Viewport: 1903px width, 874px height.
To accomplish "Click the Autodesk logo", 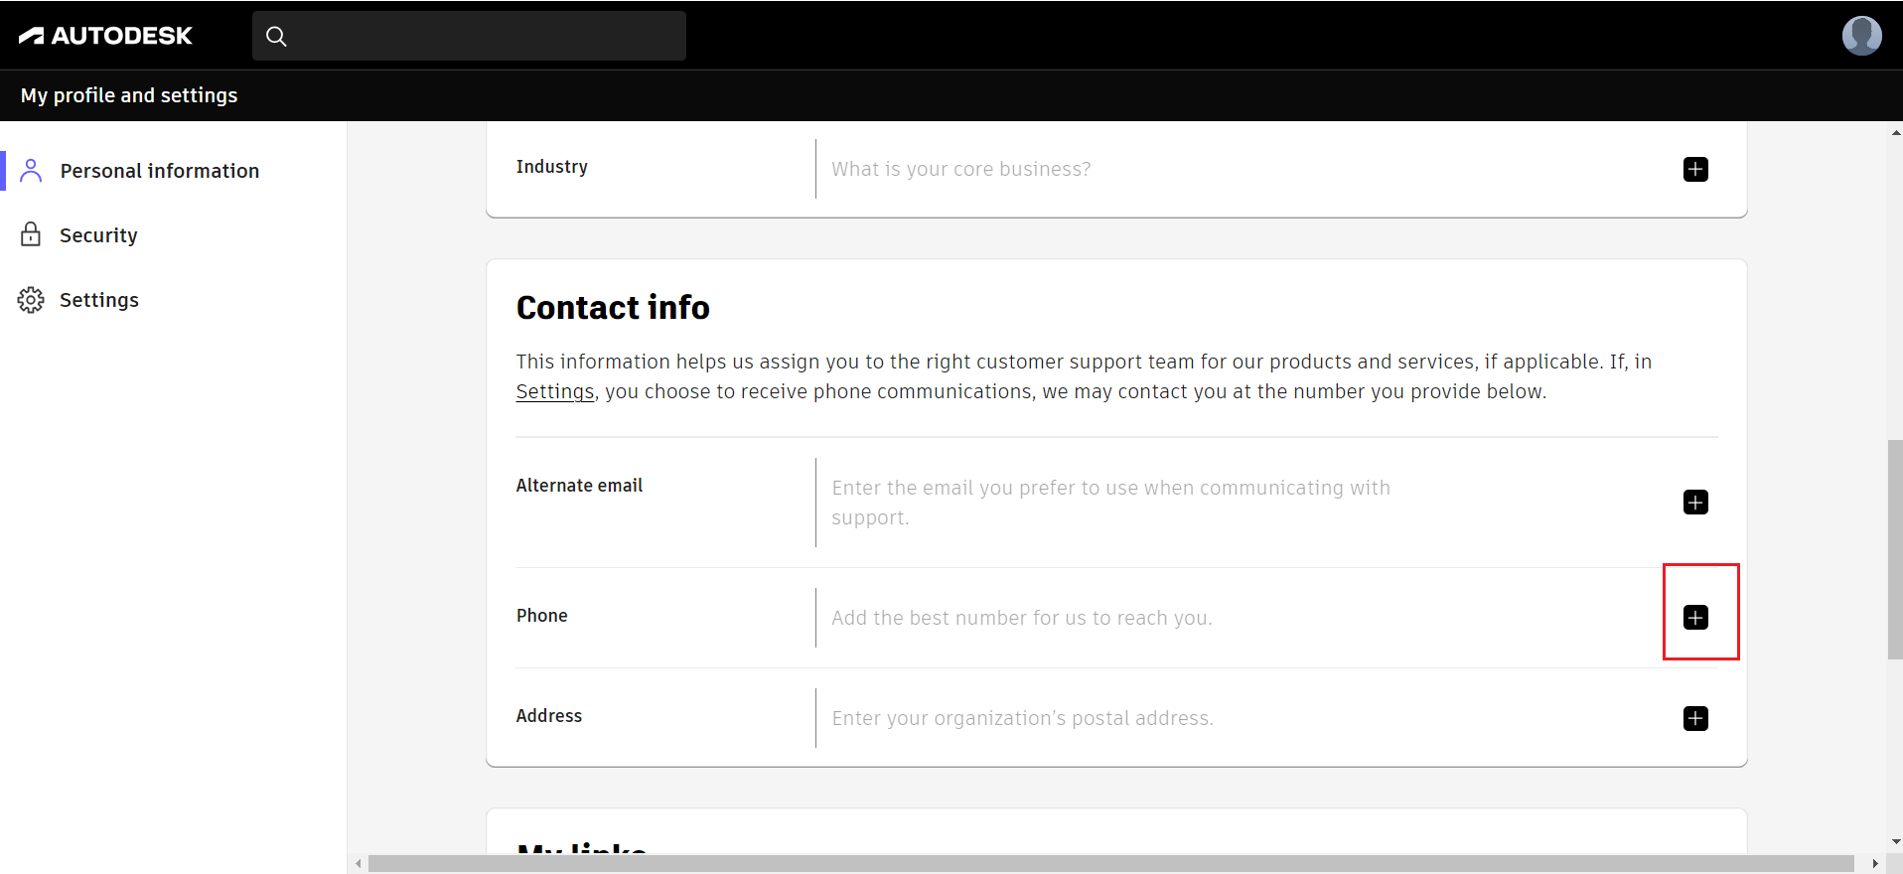I will click(105, 36).
